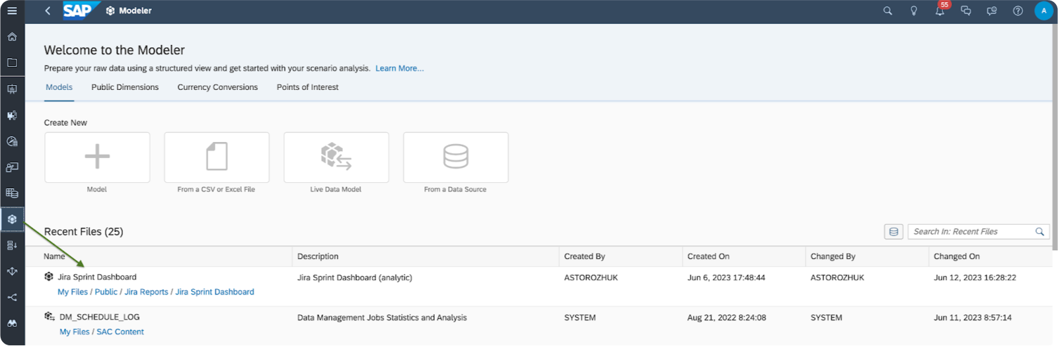Open the binoculars icon in sidebar
Viewport: 1058px width, 346px height.
click(12, 324)
